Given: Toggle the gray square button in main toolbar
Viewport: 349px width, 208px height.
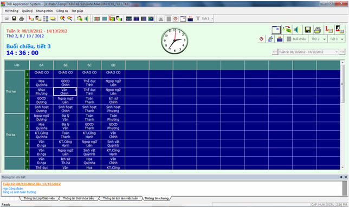Looking at the screenshot, I should click(169, 19).
